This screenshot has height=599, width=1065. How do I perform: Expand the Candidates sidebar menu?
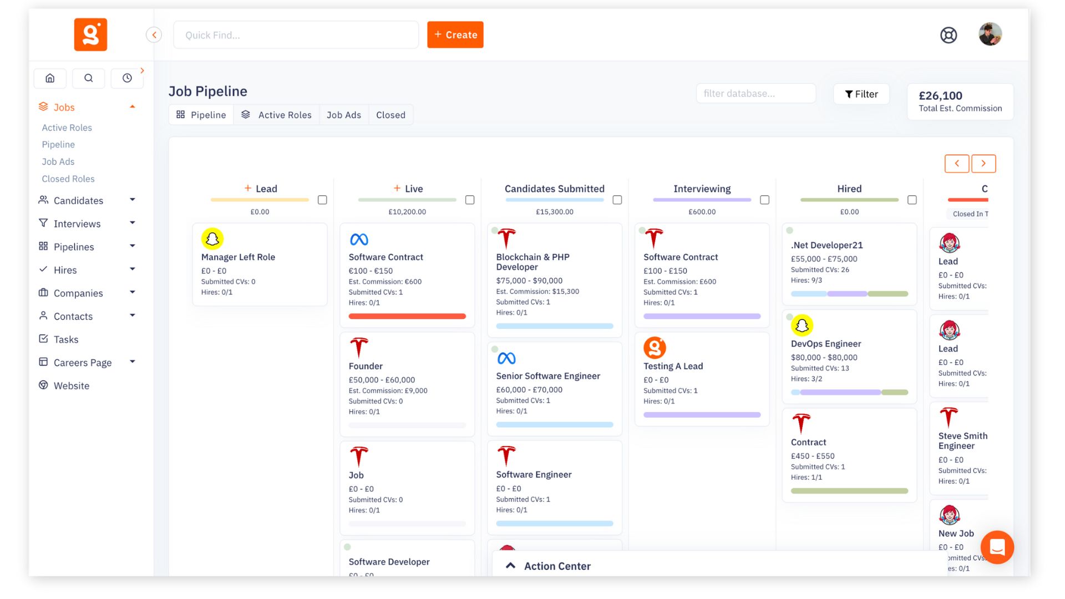click(x=132, y=200)
